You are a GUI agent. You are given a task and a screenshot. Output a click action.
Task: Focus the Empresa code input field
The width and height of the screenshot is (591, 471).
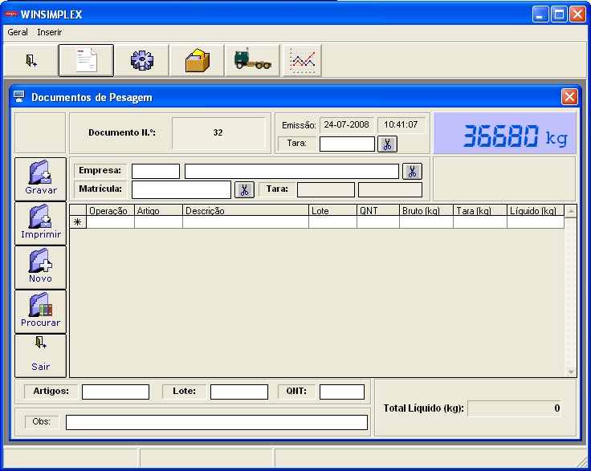(156, 171)
